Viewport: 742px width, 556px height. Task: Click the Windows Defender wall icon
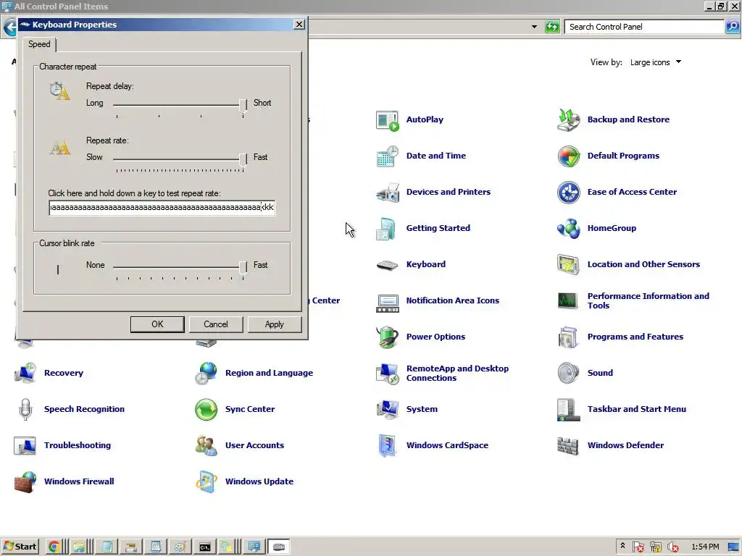pos(568,445)
